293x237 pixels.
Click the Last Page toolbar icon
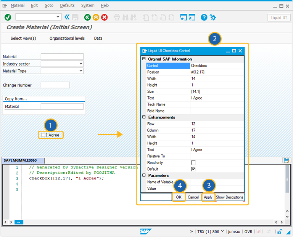(x=171, y=18)
